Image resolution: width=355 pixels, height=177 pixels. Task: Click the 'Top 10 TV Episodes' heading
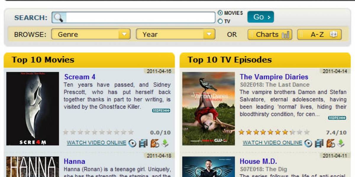click(x=230, y=60)
